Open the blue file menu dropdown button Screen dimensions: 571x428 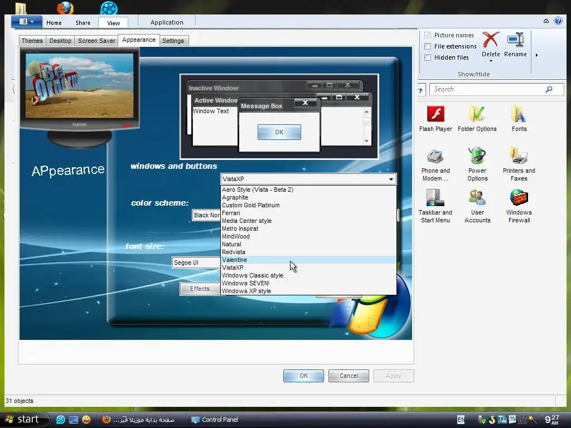pyautogui.click(x=27, y=22)
